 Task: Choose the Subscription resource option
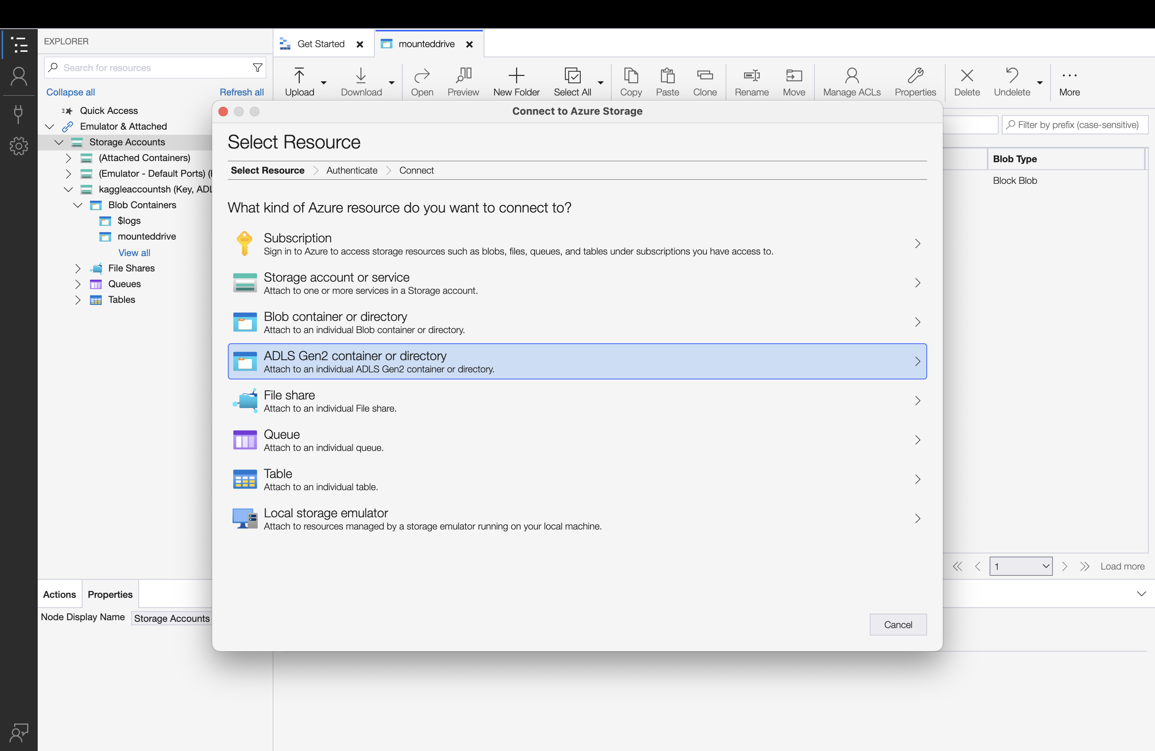pos(577,244)
